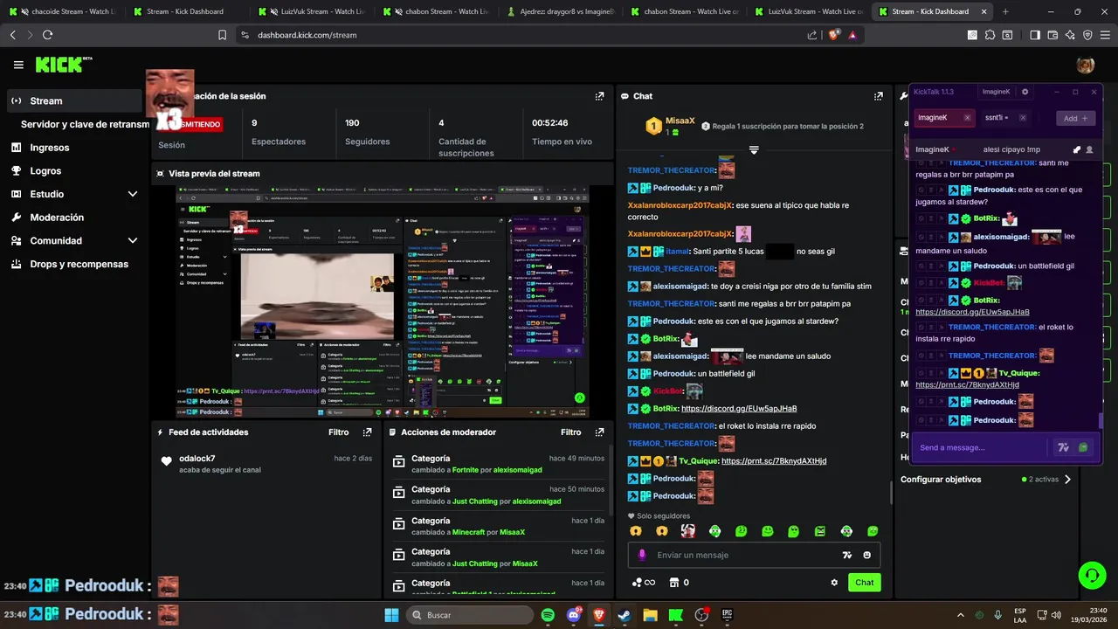Open Brave Leo AI icon
This screenshot has width=1118, height=629.
1070,35
